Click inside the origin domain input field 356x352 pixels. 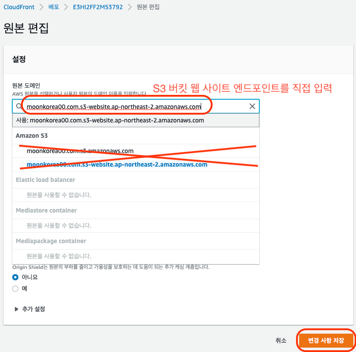(131, 106)
